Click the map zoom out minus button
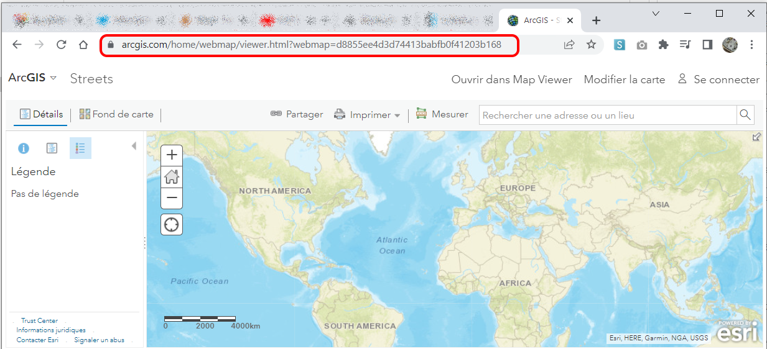Image resolution: width=767 pixels, height=349 pixels. coord(172,197)
